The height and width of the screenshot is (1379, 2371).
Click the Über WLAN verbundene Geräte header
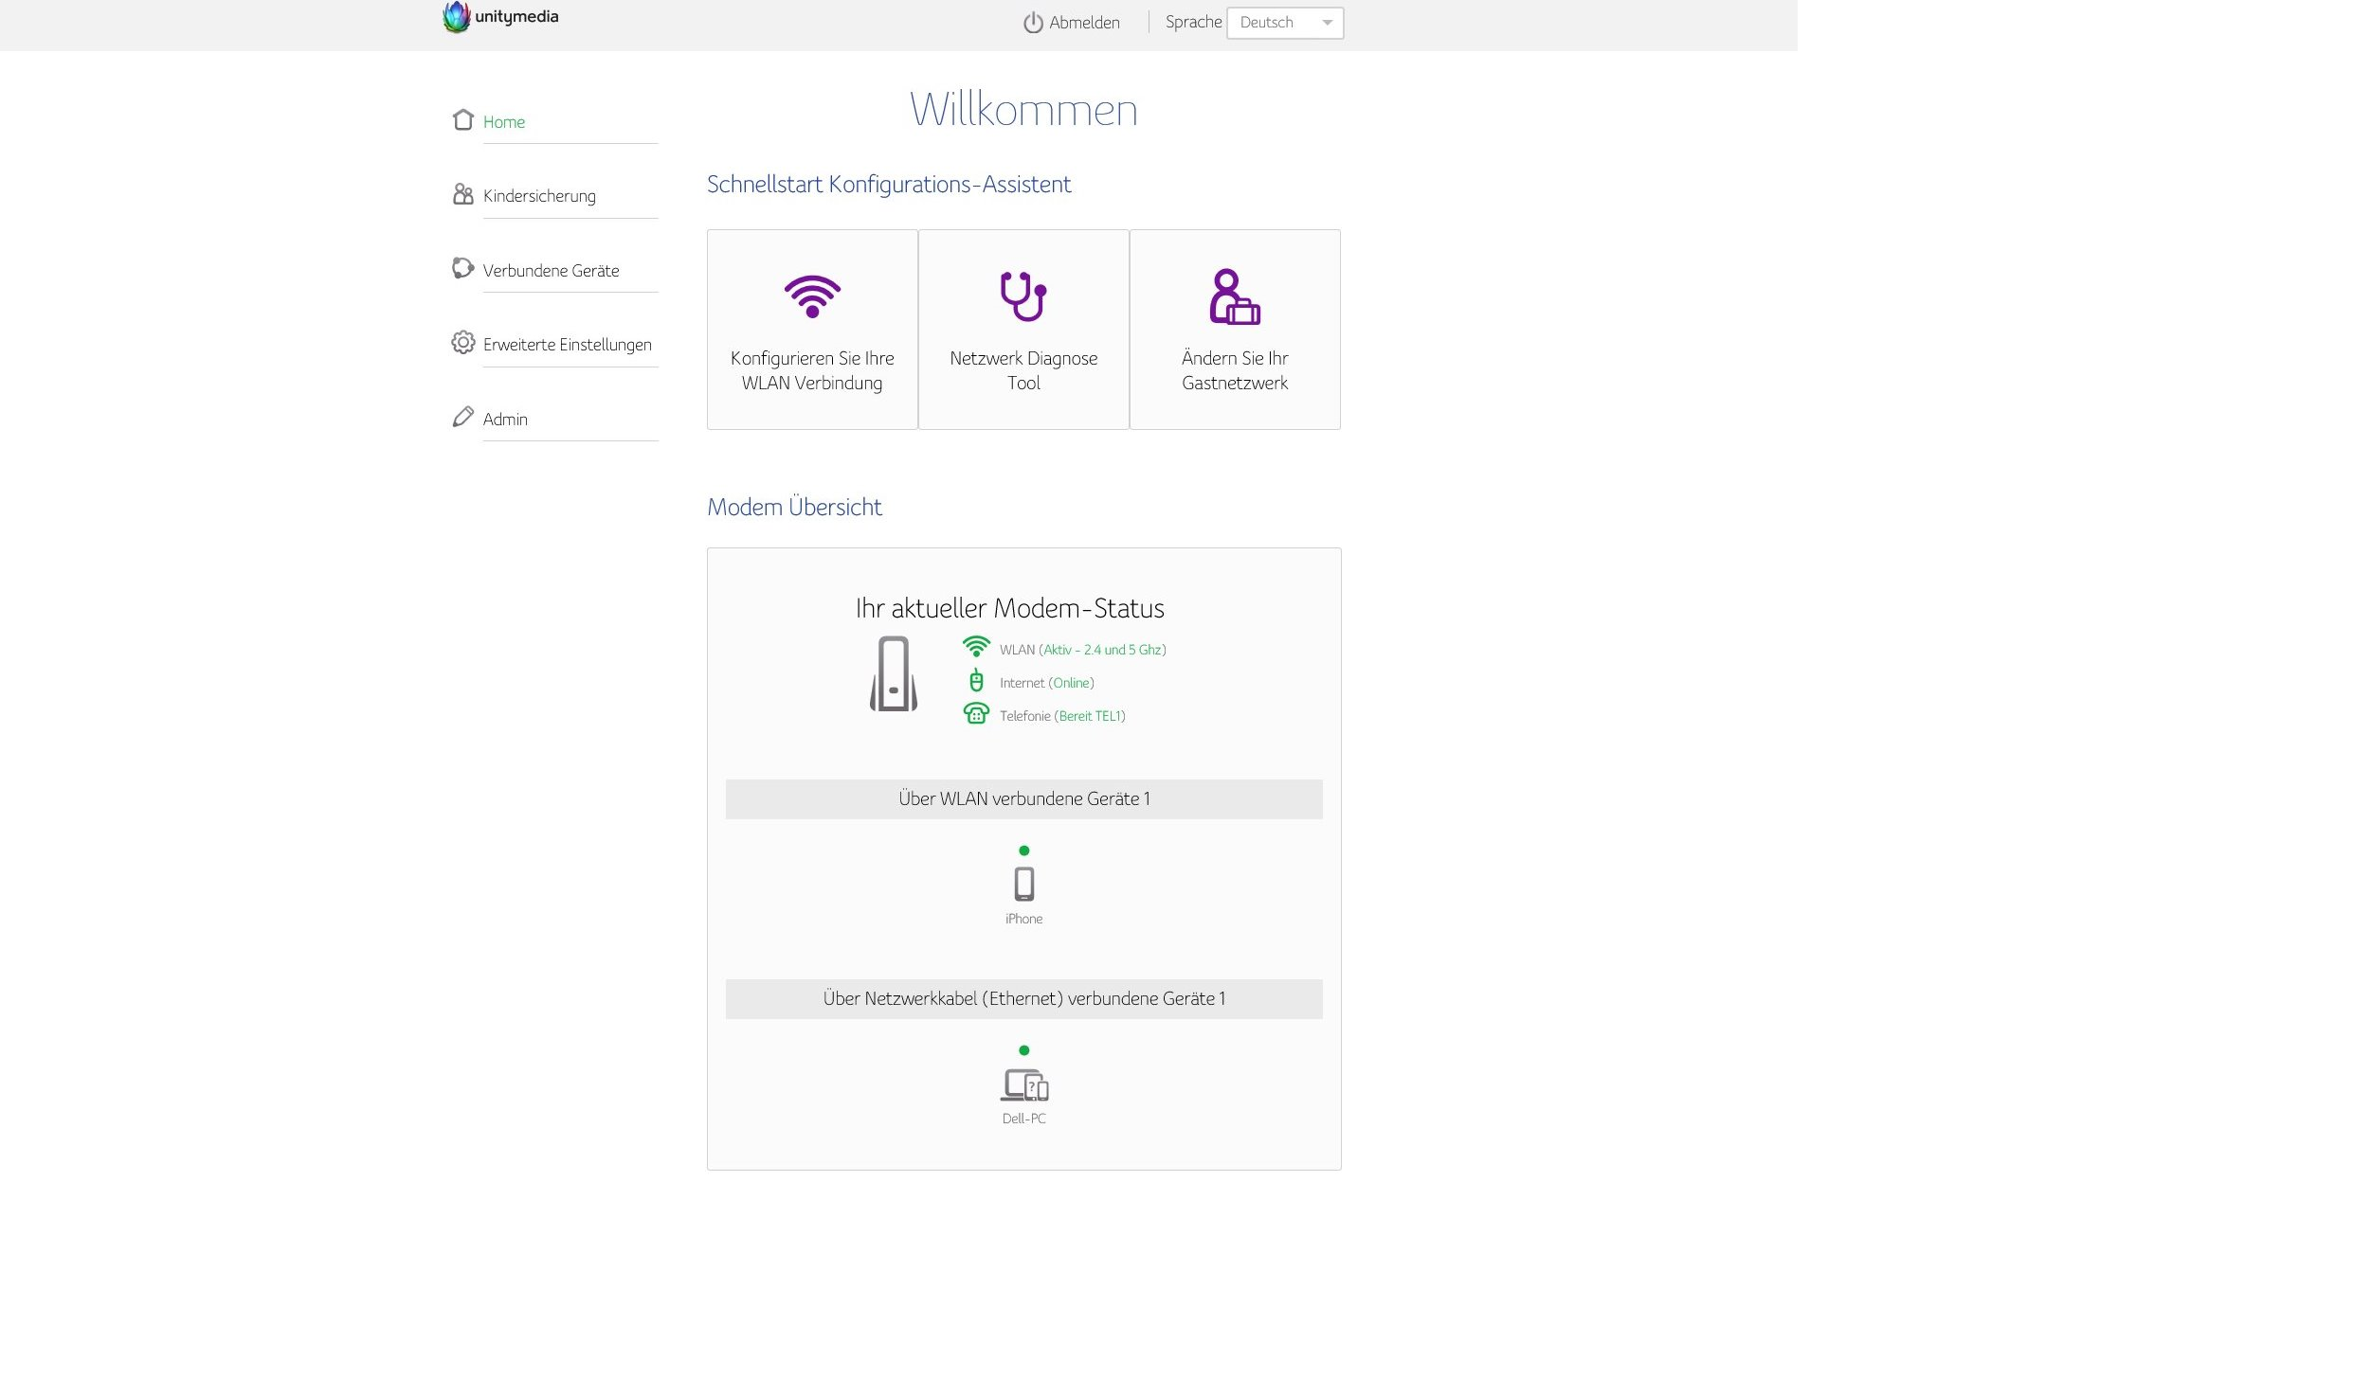(x=1023, y=798)
